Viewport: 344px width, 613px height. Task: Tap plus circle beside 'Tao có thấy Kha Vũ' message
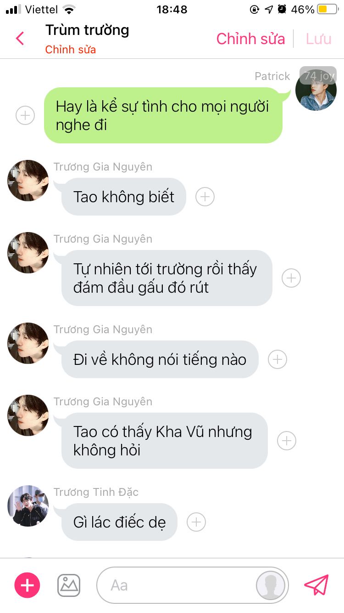click(x=287, y=441)
